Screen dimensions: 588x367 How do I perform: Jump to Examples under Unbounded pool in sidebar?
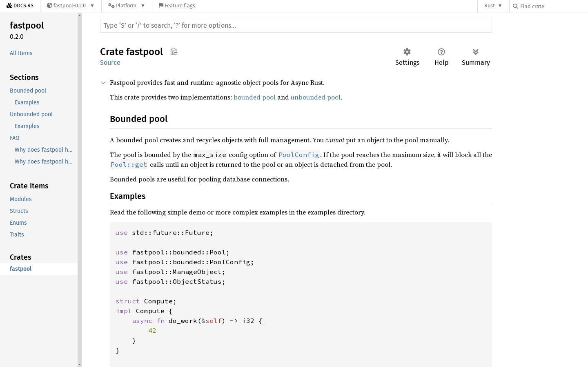(27, 126)
